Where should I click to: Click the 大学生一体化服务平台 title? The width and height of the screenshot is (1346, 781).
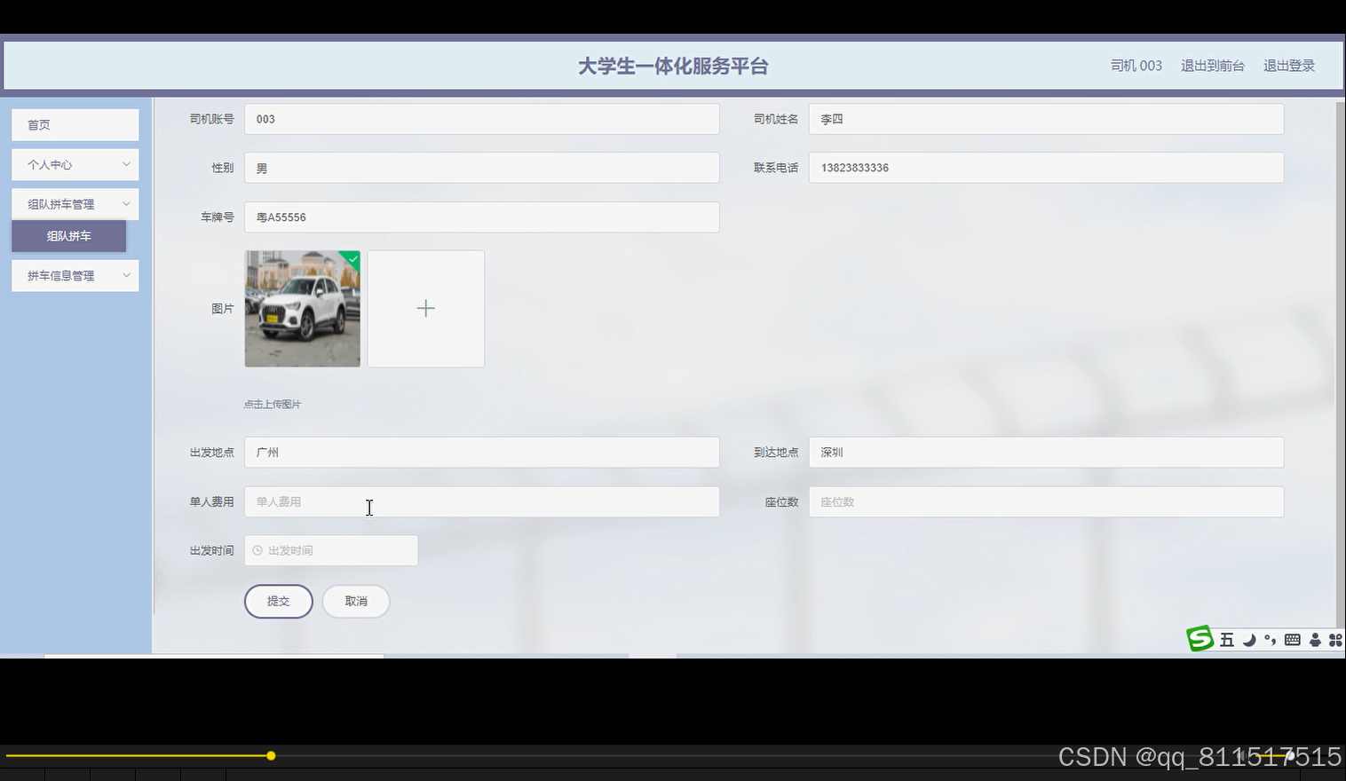coord(673,67)
